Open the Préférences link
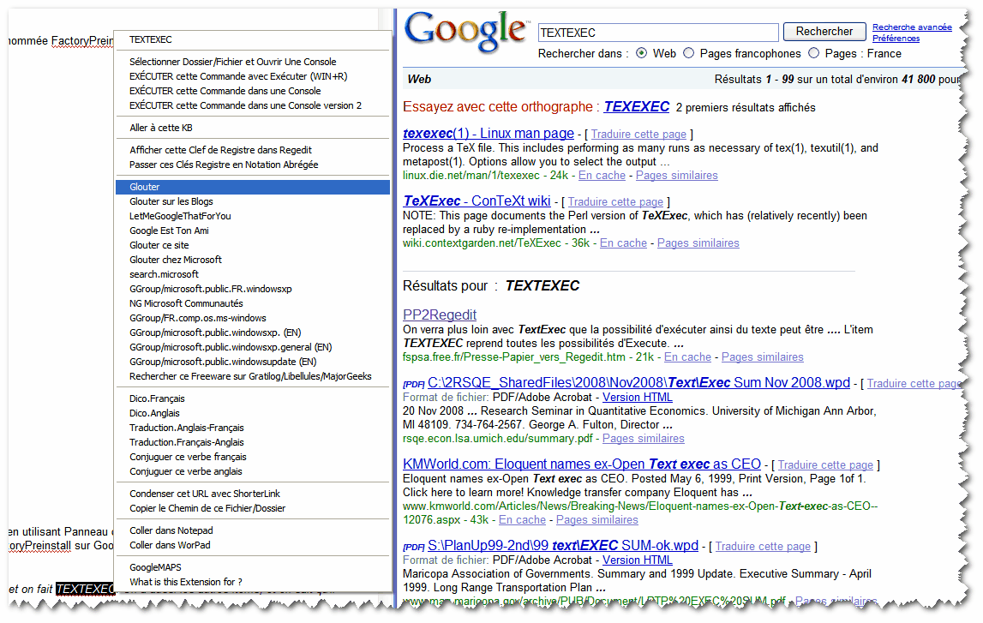Image resolution: width=983 pixels, height=623 pixels. tap(896, 39)
